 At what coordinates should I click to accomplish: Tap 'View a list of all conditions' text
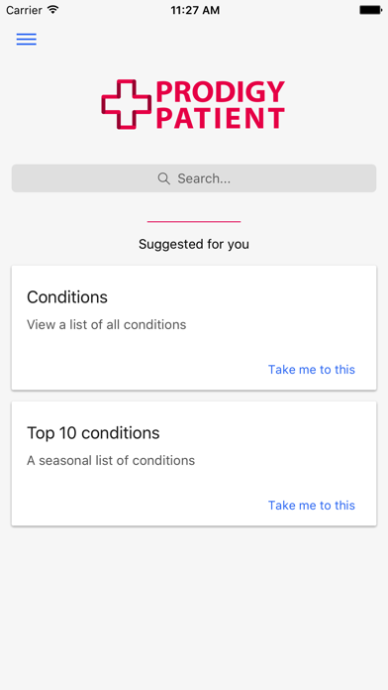(x=106, y=325)
